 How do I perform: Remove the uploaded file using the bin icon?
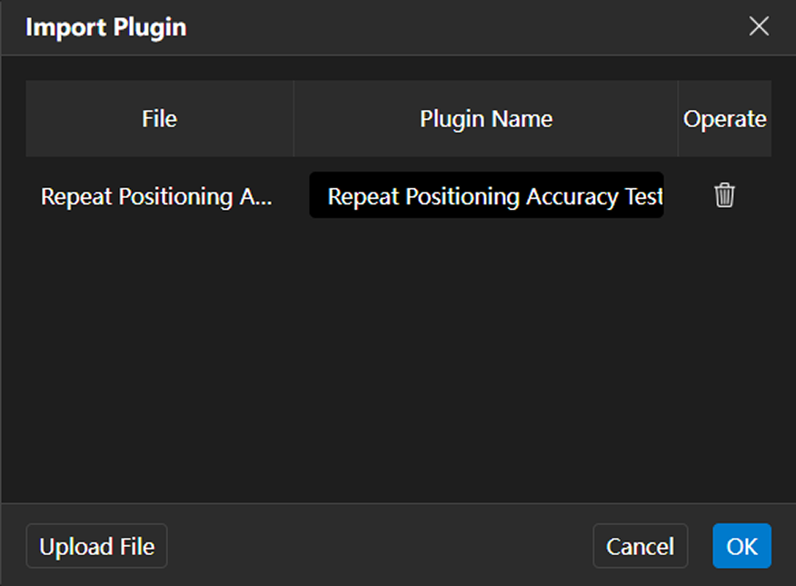pos(724,195)
